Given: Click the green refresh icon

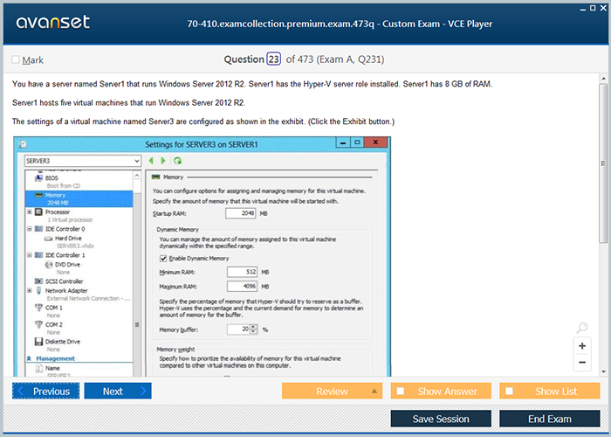Looking at the screenshot, I should click(178, 161).
